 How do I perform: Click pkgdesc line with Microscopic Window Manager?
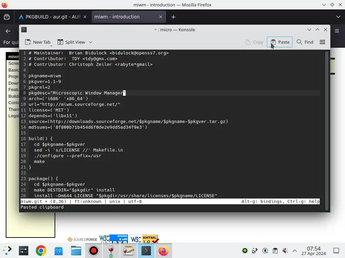tap(77, 93)
